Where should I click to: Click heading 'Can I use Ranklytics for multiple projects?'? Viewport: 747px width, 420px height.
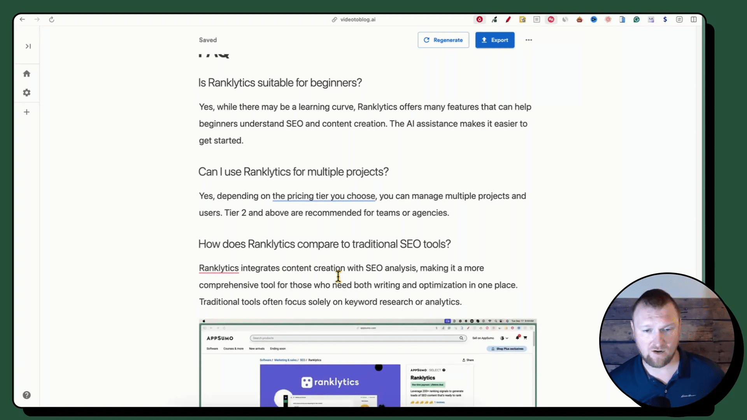click(293, 172)
